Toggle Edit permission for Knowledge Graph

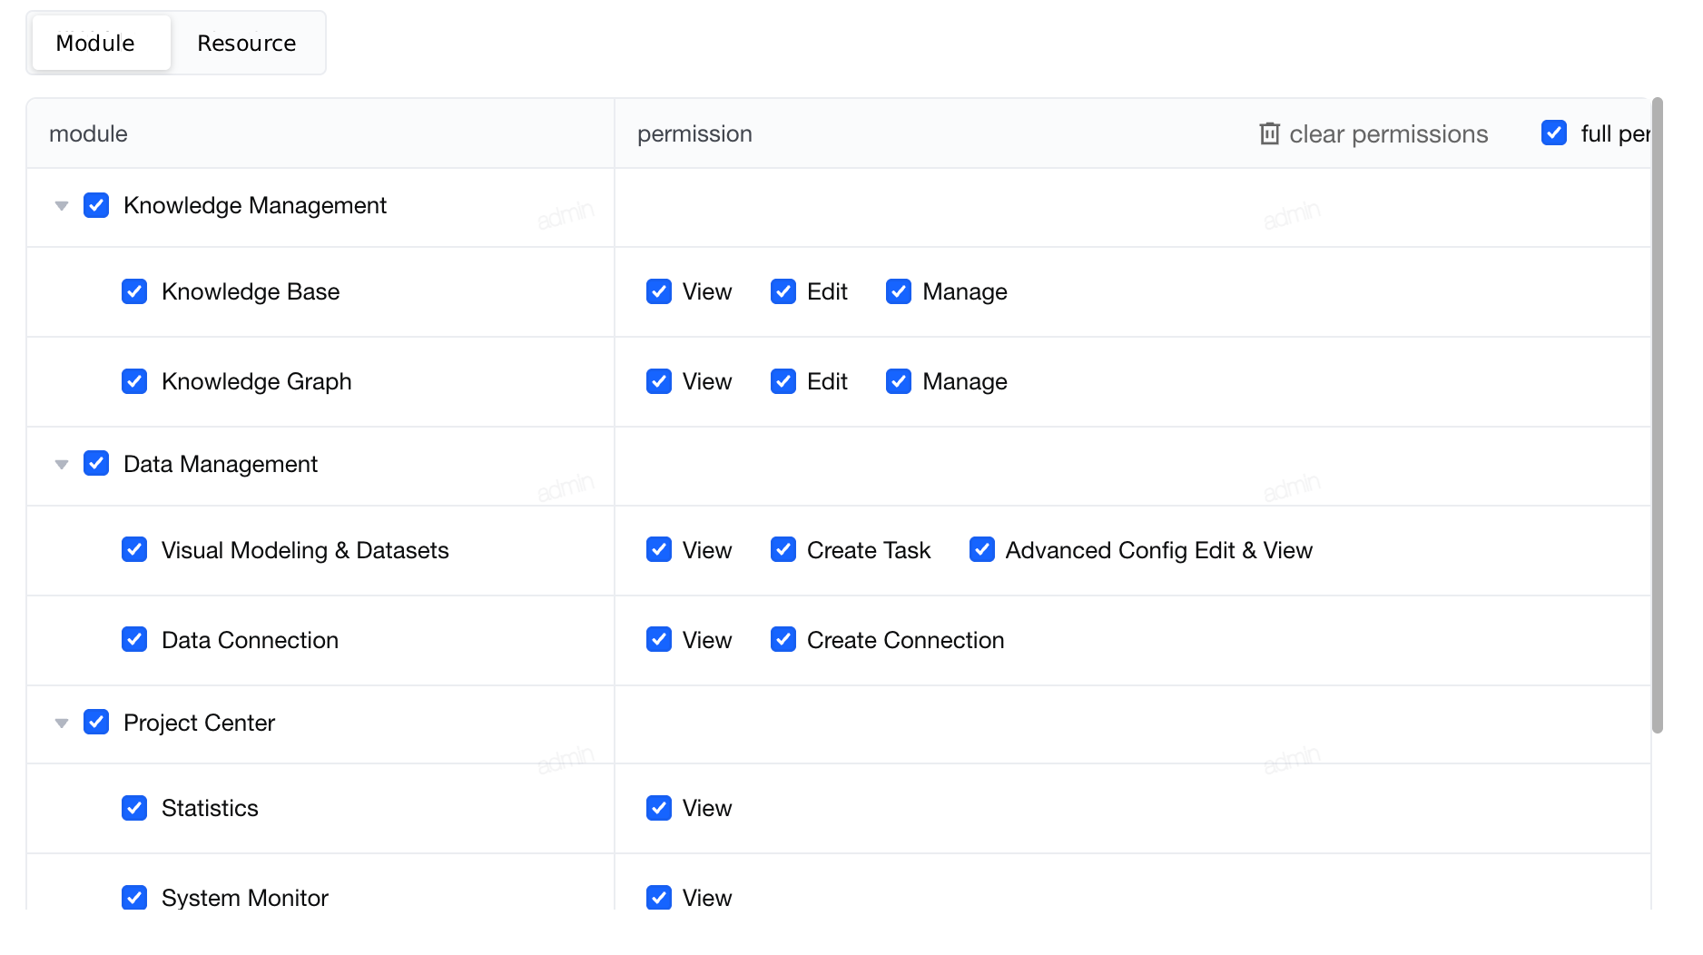point(783,381)
